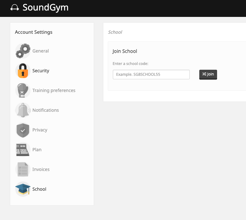This screenshot has width=246, height=220.
Task: Select the Privacy menu item
Action: coord(40,130)
